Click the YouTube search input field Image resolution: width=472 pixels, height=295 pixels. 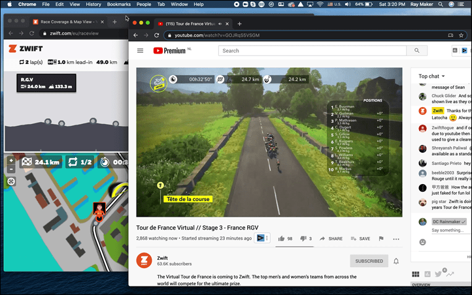coord(312,50)
